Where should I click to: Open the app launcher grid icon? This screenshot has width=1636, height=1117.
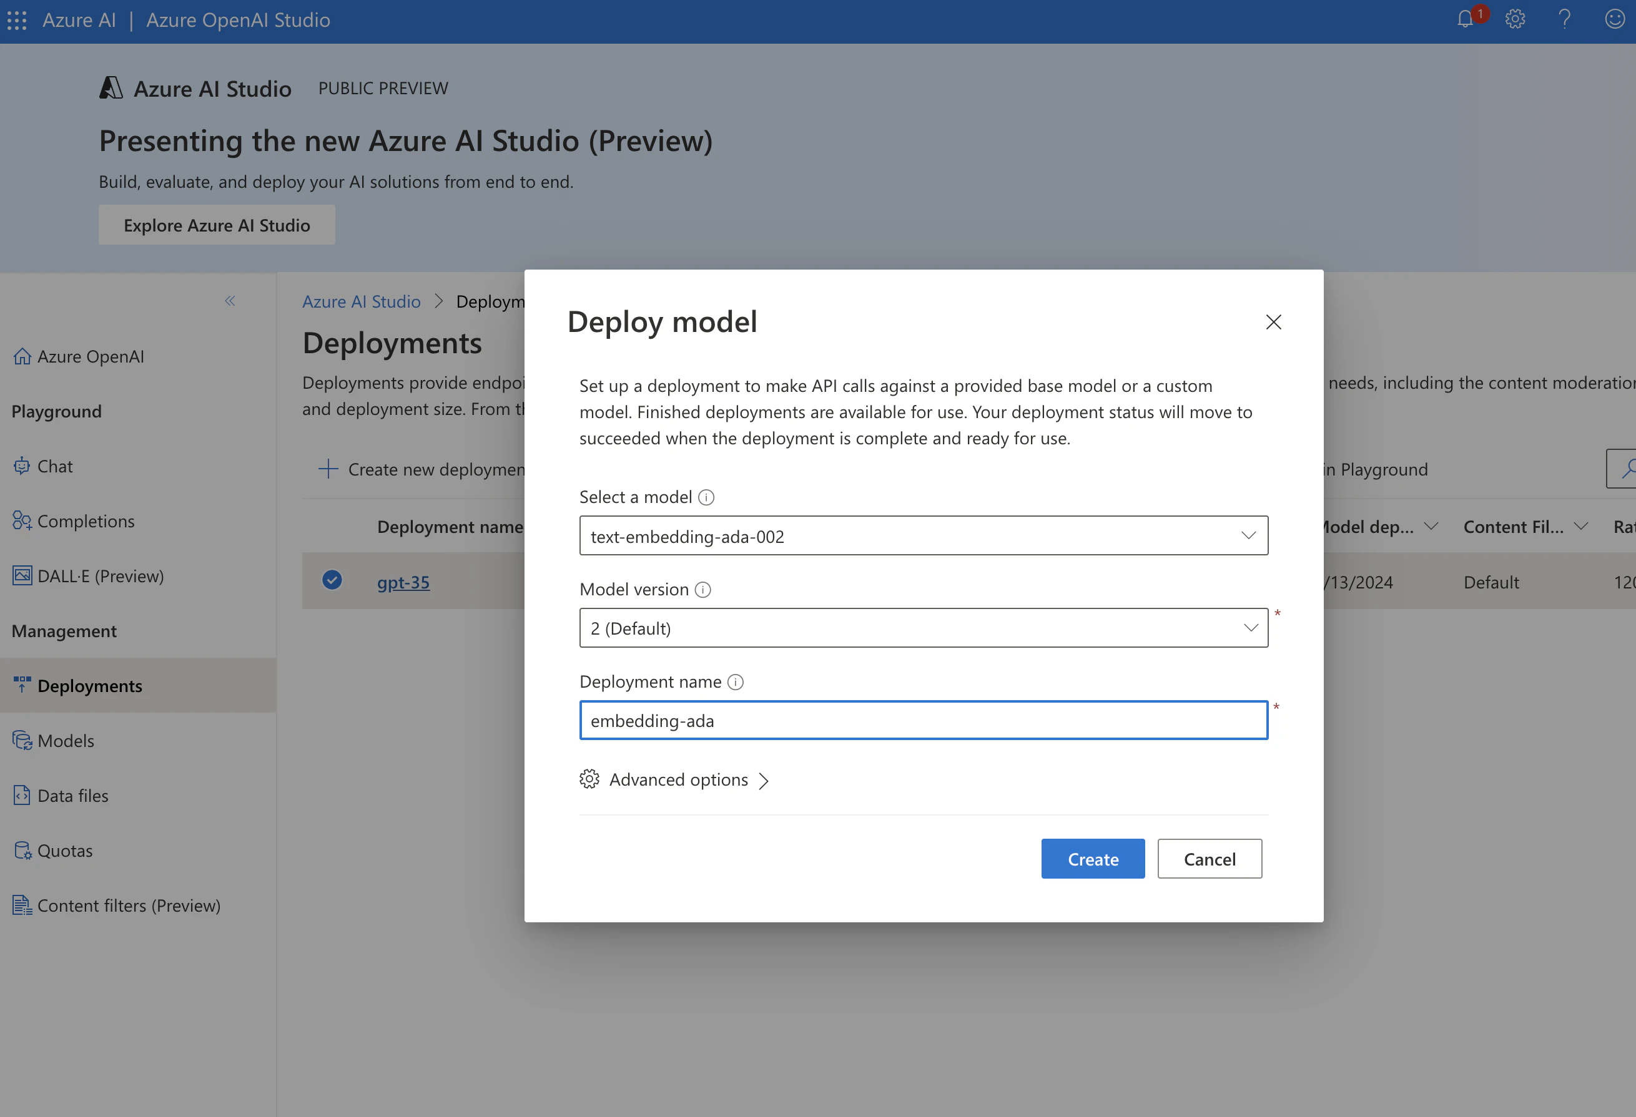(17, 21)
